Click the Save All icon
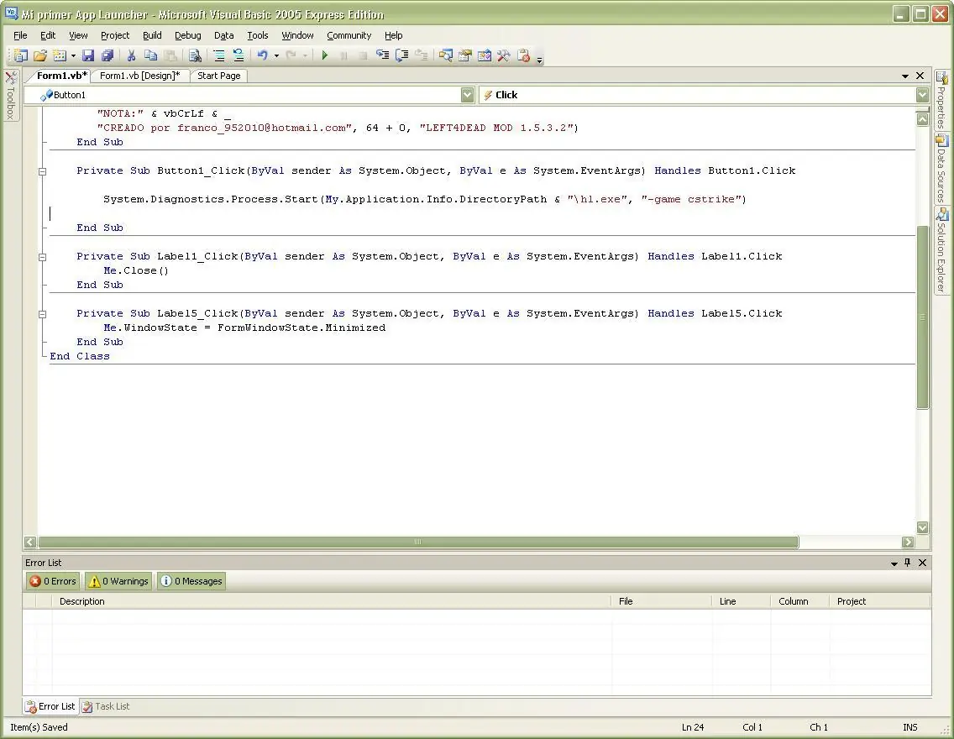 click(107, 56)
